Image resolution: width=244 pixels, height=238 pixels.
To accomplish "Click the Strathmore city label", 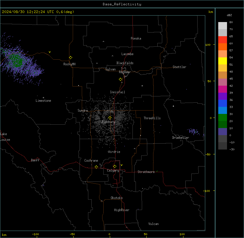I will coord(146,172).
